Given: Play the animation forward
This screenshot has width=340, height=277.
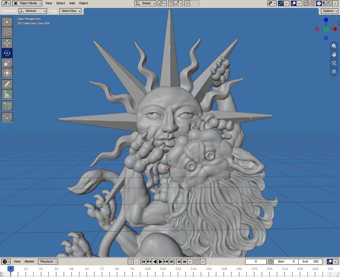Looking at the screenshot, I should pyautogui.click(x=160, y=262).
